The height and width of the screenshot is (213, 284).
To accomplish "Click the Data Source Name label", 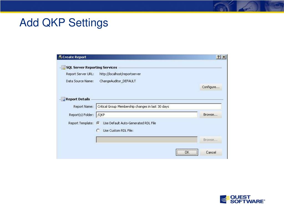I will (x=80, y=81).
